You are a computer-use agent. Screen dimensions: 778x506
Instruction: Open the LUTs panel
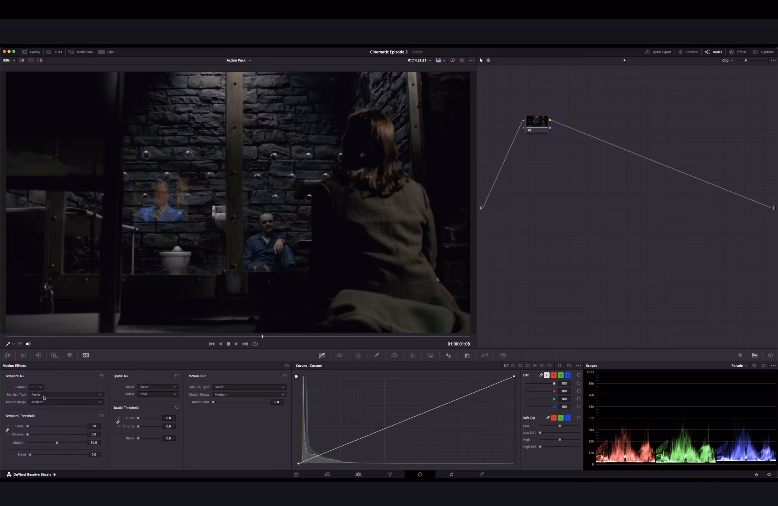pos(54,52)
